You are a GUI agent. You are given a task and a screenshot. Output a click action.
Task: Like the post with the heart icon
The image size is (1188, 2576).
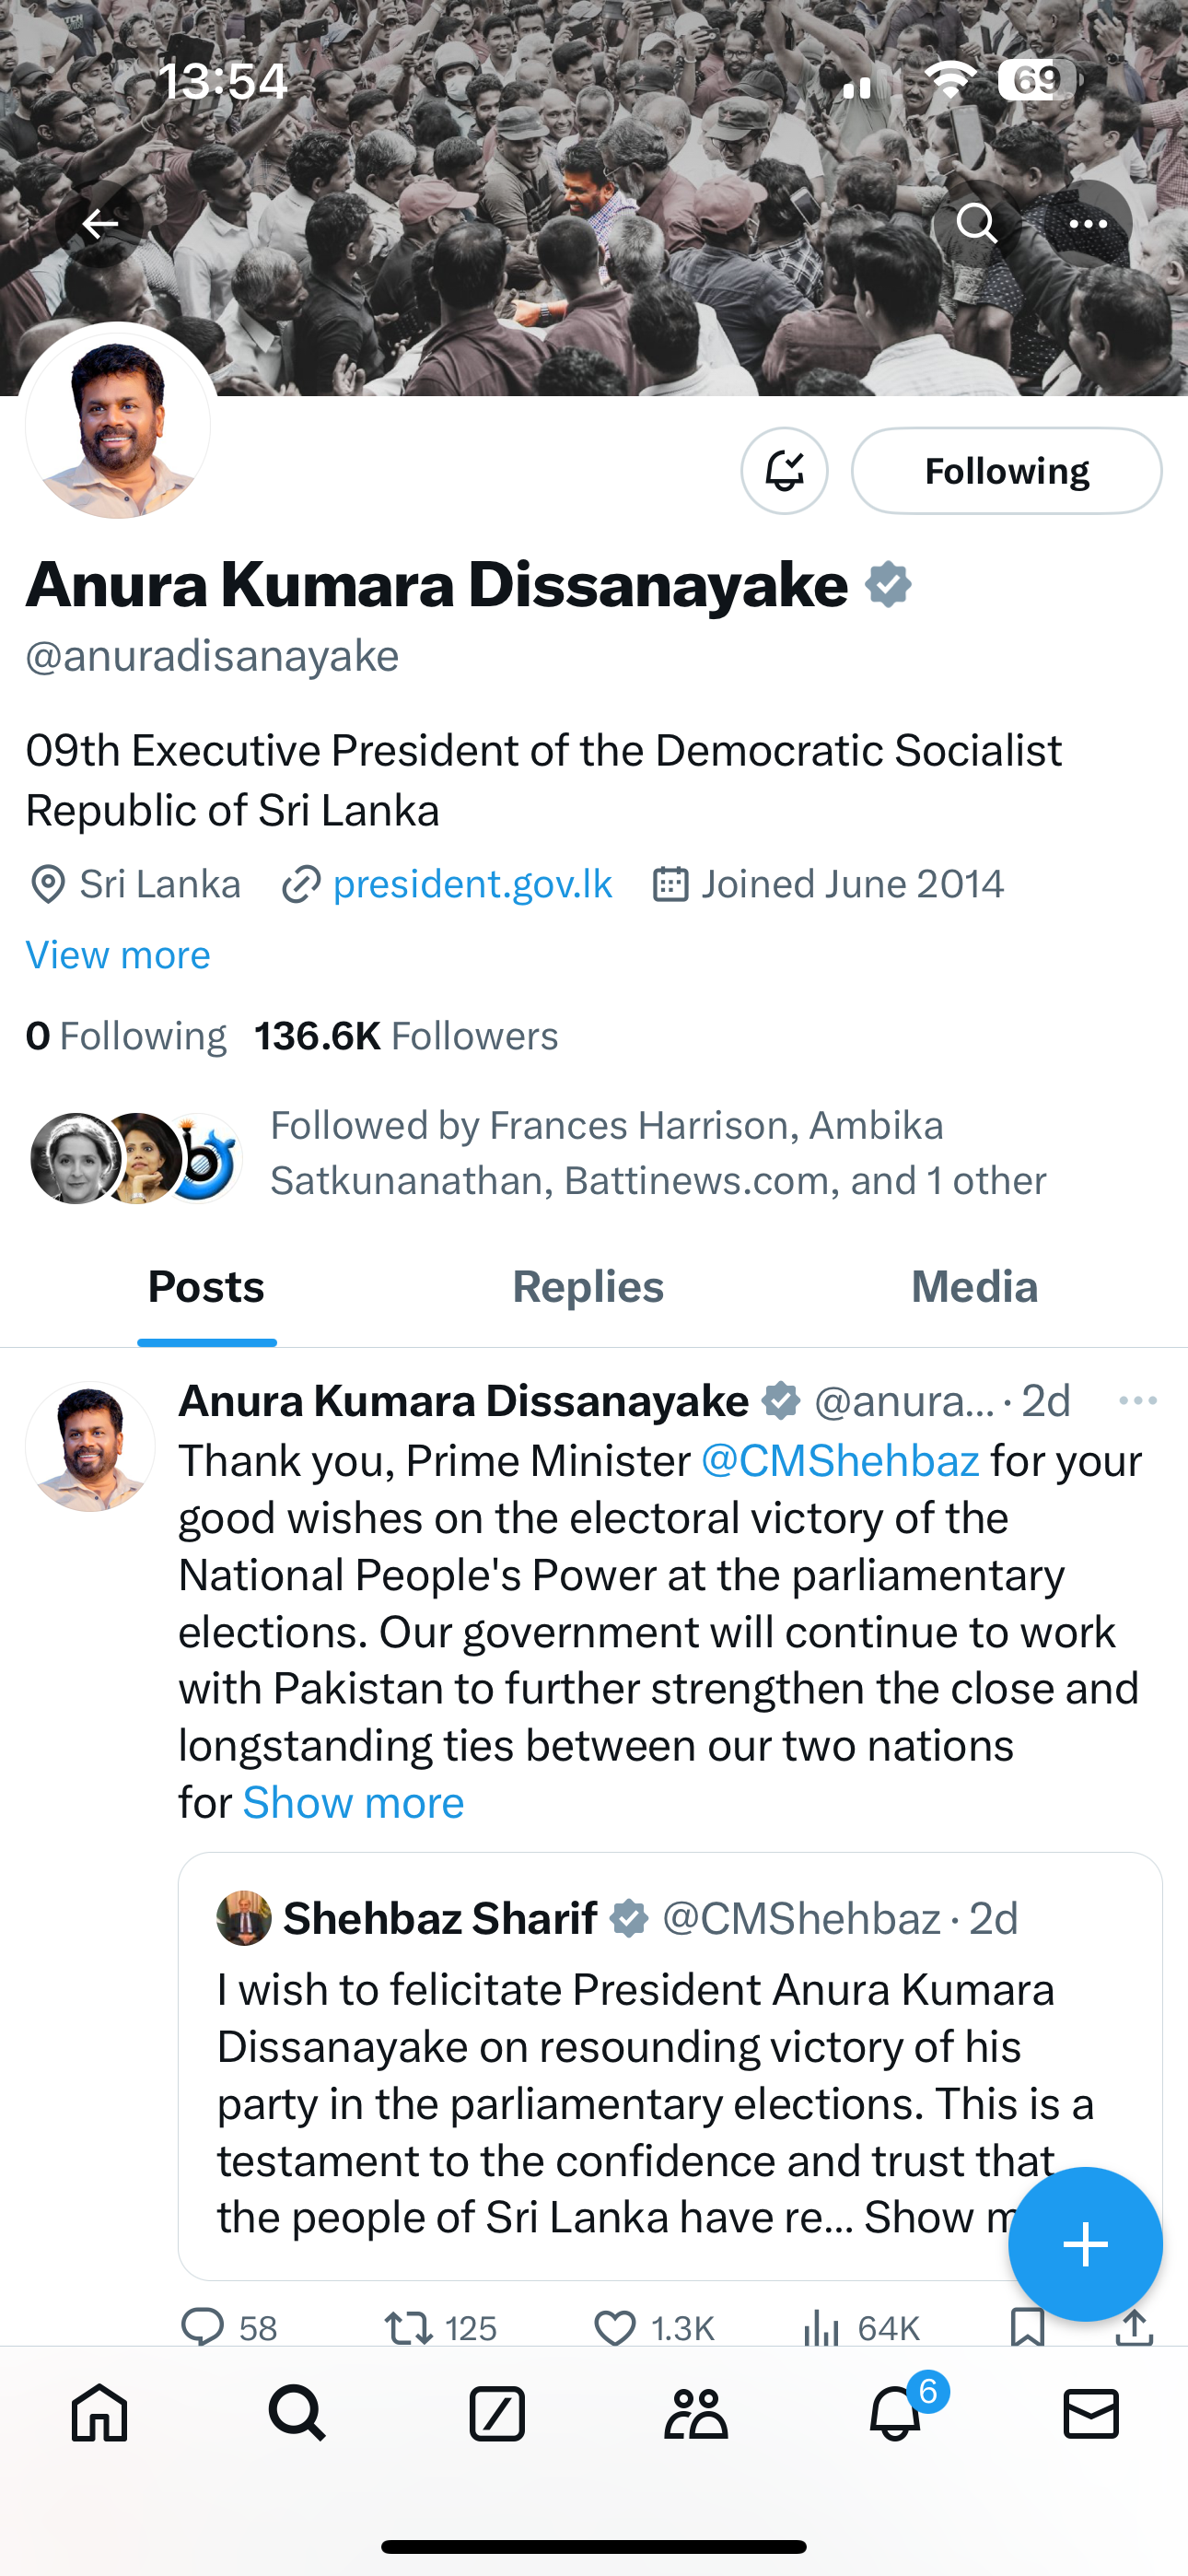(615, 2328)
